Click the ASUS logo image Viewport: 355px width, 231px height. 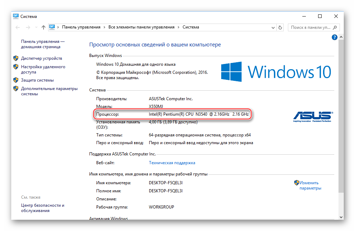(x=313, y=116)
